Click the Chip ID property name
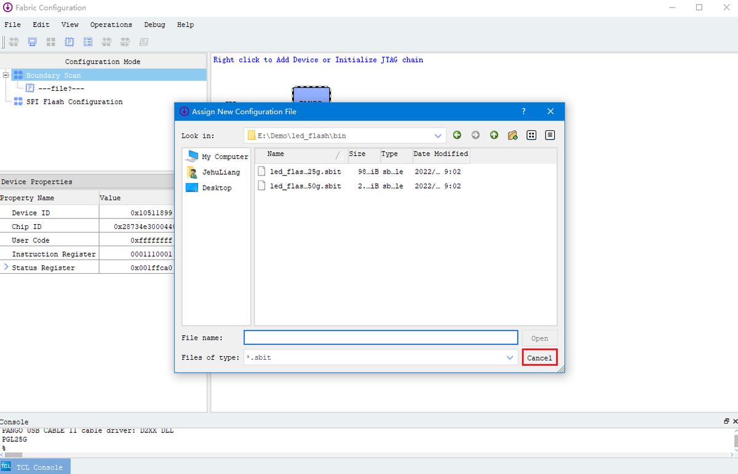 click(x=26, y=227)
